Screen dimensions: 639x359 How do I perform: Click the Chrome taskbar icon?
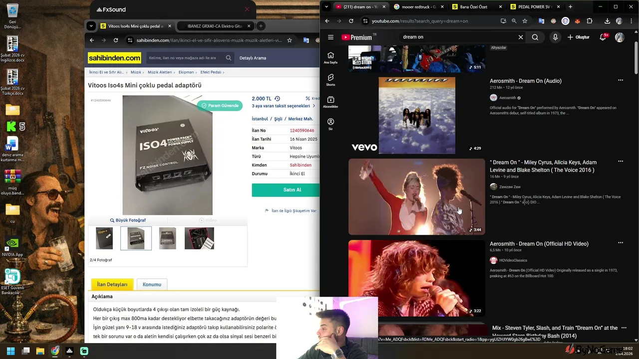pos(54,351)
